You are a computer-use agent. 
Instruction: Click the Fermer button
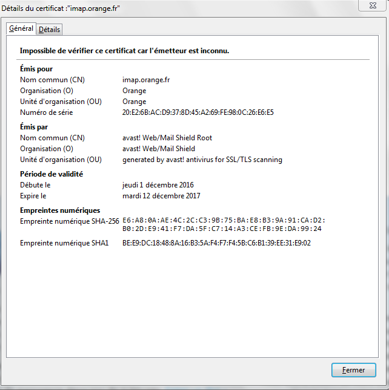(353, 370)
